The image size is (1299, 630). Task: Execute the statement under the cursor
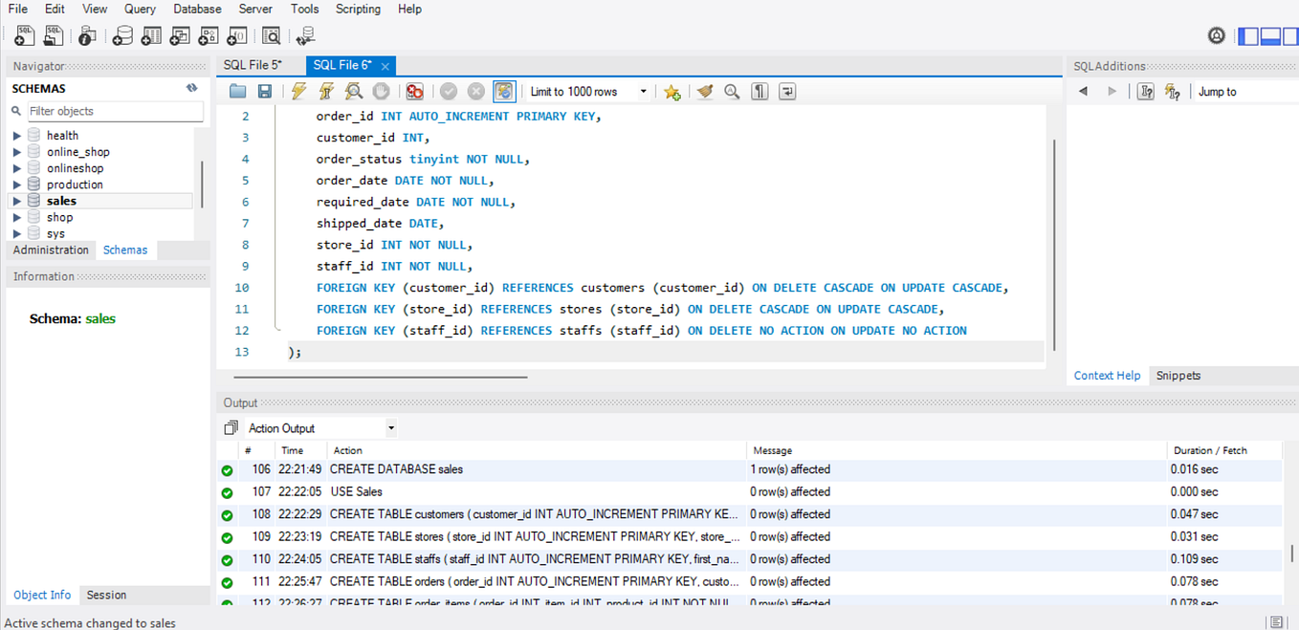click(x=326, y=92)
